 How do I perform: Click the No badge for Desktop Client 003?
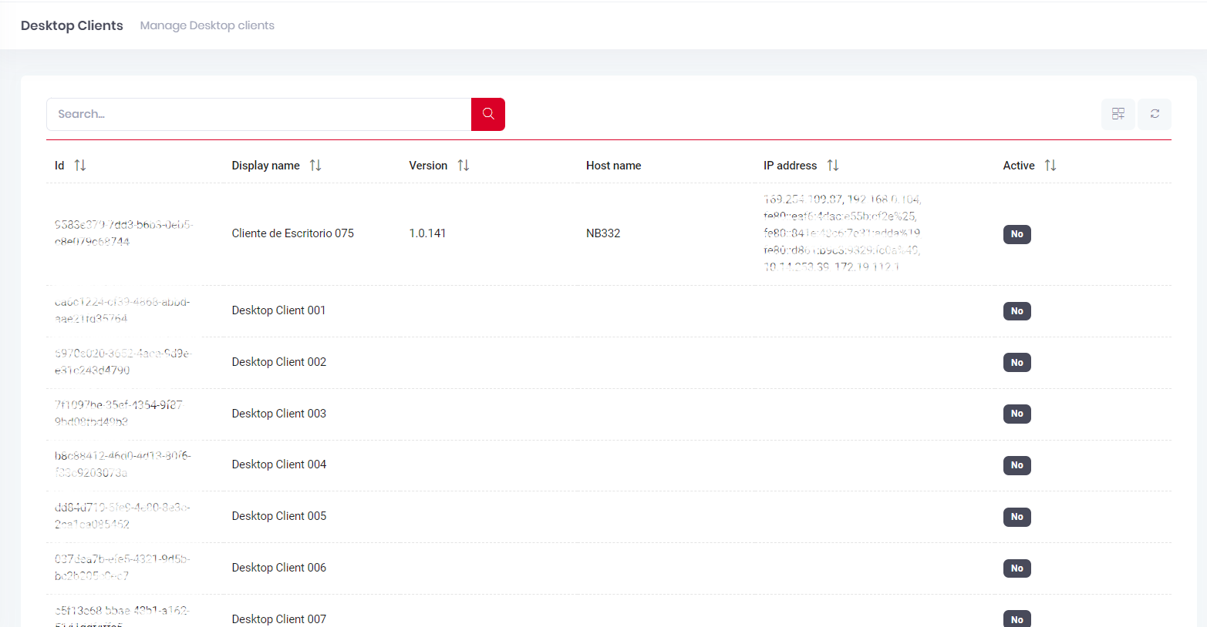1017,414
